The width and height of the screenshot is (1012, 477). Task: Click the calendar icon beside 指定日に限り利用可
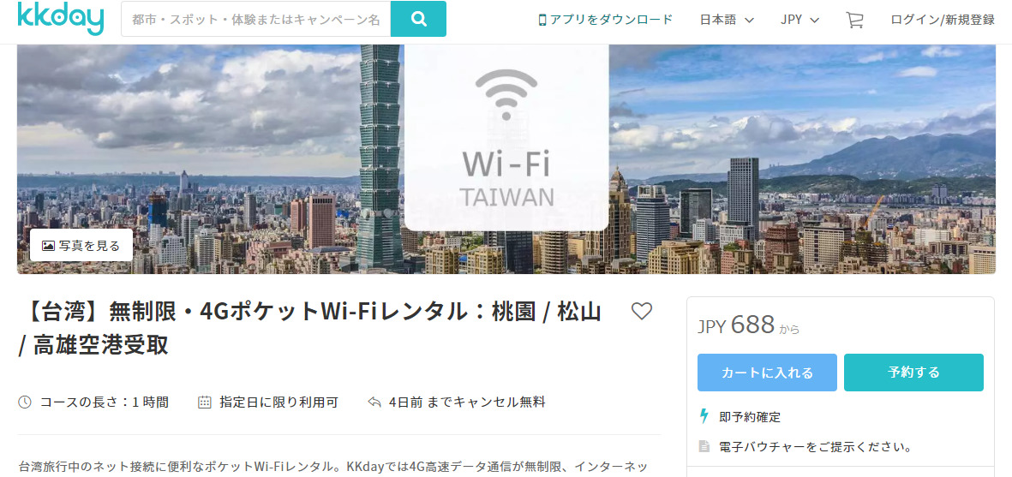[x=205, y=402]
